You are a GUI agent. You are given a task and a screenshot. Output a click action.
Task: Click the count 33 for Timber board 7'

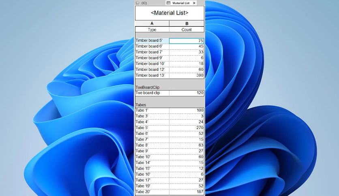(187, 52)
